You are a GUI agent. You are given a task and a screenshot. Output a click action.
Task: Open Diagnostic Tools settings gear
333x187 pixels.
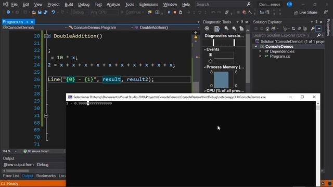pyautogui.click(x=207, y=29)
